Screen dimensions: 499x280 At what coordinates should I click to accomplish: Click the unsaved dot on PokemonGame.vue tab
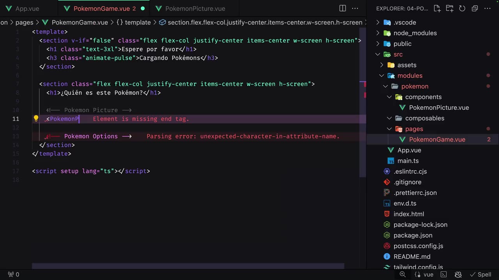[x=143, y=8]
